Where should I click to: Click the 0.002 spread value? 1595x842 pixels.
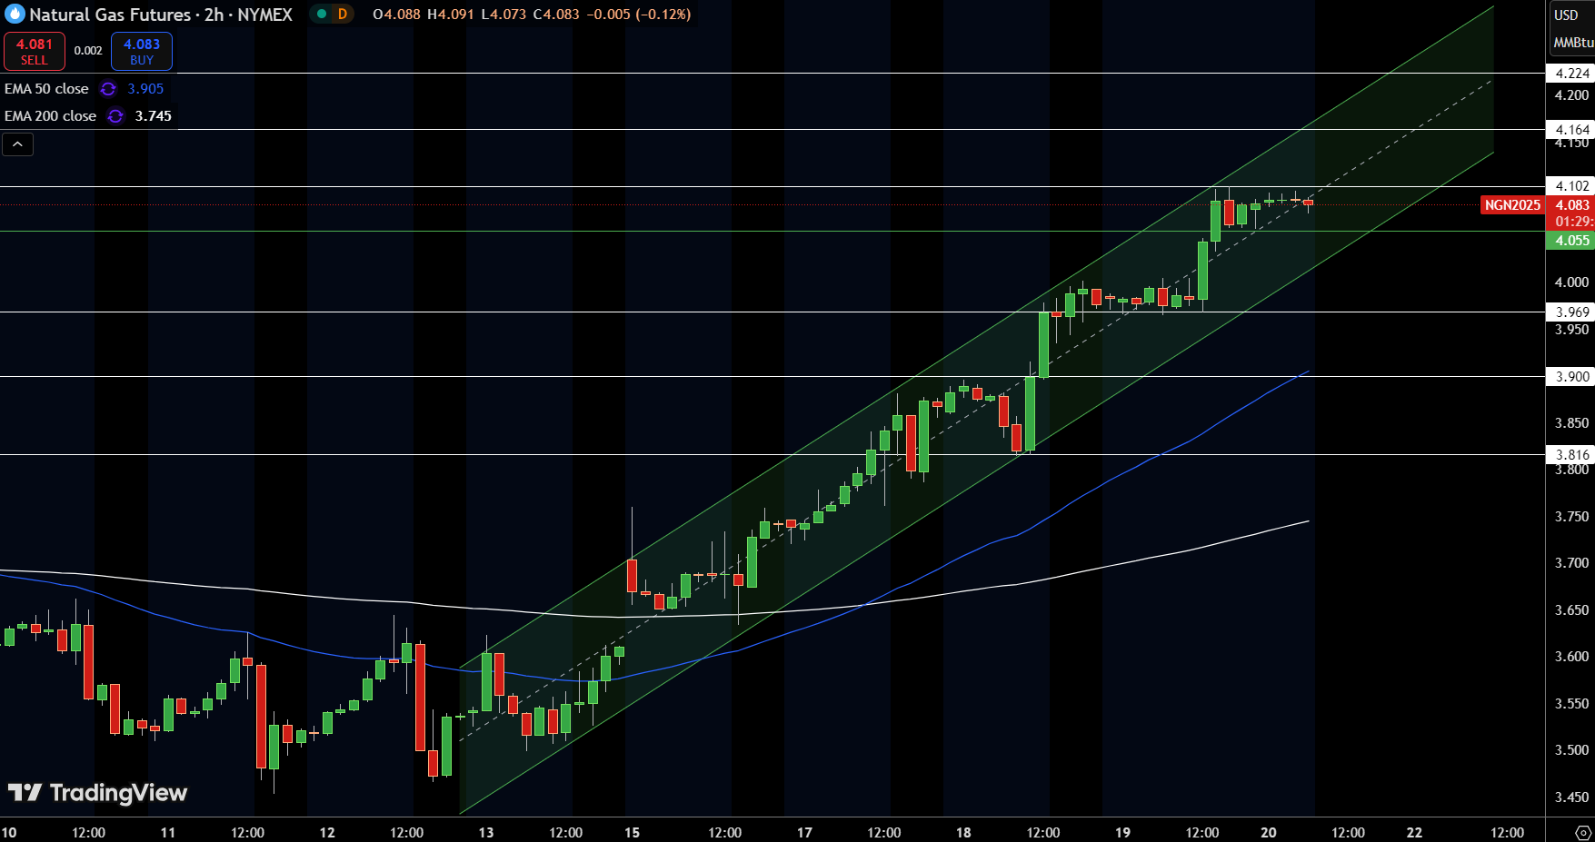tap(88, 51)
